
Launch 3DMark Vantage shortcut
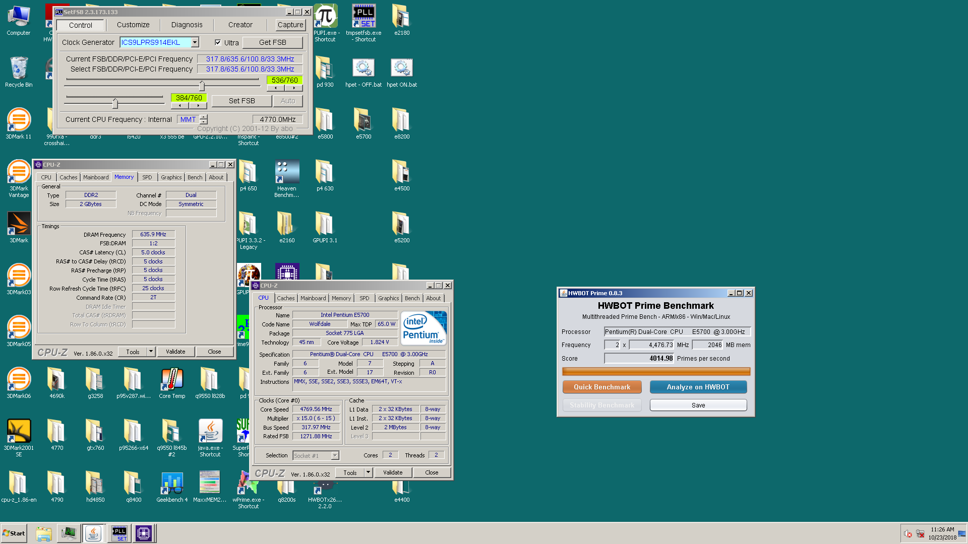[19, 179]
